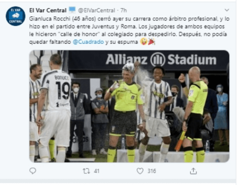
Task: View the like count of 316
Action: pyautogui.click(x=152, y=171)
